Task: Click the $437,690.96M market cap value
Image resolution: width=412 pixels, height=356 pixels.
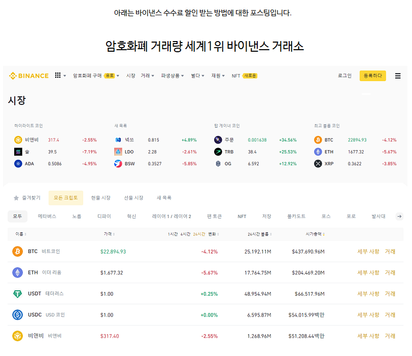Action: pos(308,252)
